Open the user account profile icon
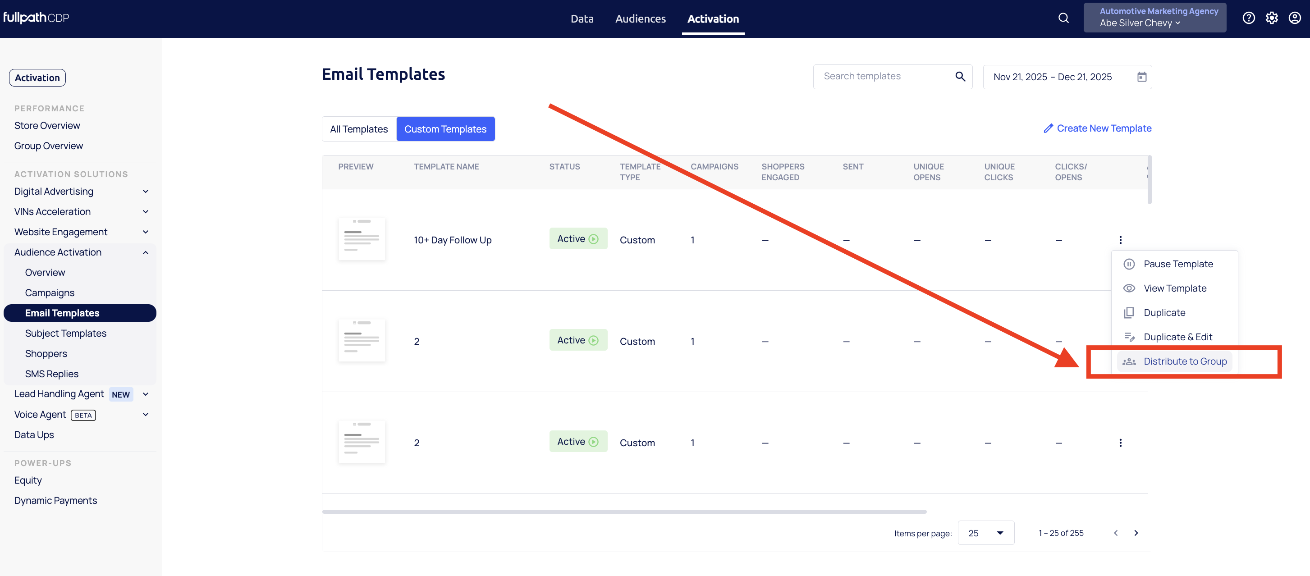This screenshot has width=1310, height=576. click(1294, 18)
